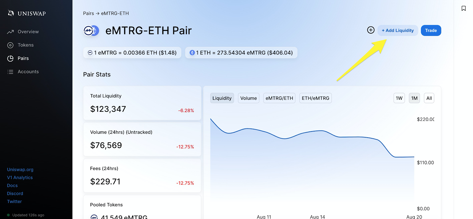The image size is (473, 219).
Task: Click the eMTRG icon under Pooled Tokens
Action: (94, 217)
